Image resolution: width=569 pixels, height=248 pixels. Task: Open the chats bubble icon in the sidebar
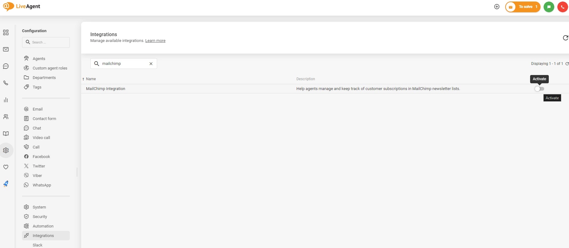pos(6,66)
